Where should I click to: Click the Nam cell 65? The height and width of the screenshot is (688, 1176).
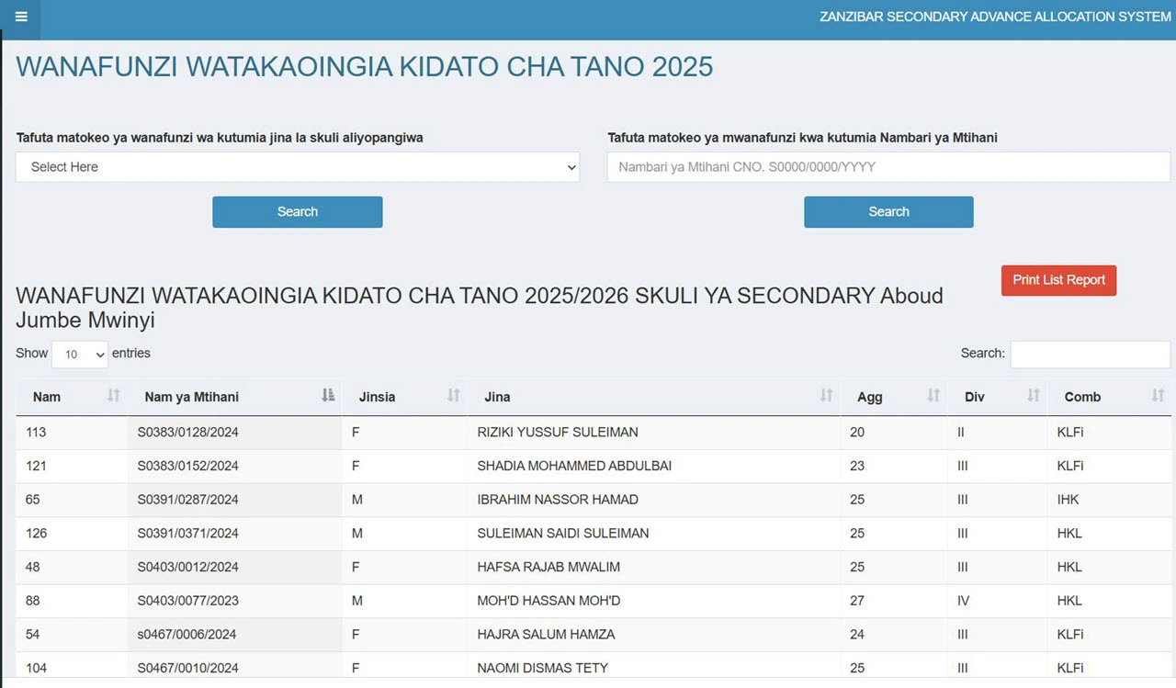pyautogui.click(x=33, y=500)
